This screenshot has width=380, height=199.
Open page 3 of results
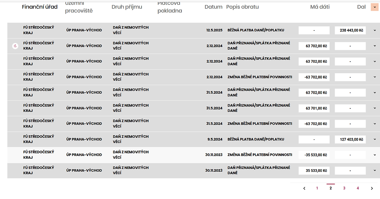pos(344,188)
